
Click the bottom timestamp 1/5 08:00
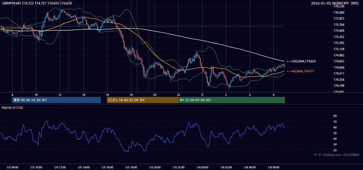click(x=12, y=167)
